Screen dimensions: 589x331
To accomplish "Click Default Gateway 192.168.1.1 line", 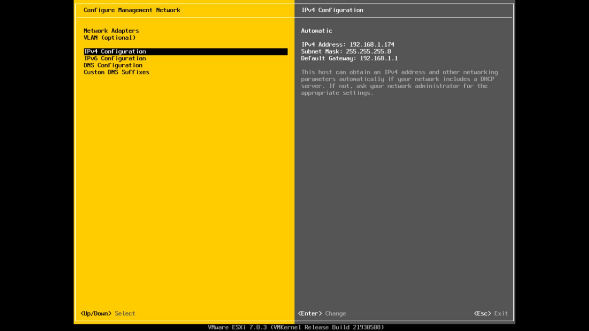I will pos(349,58).
